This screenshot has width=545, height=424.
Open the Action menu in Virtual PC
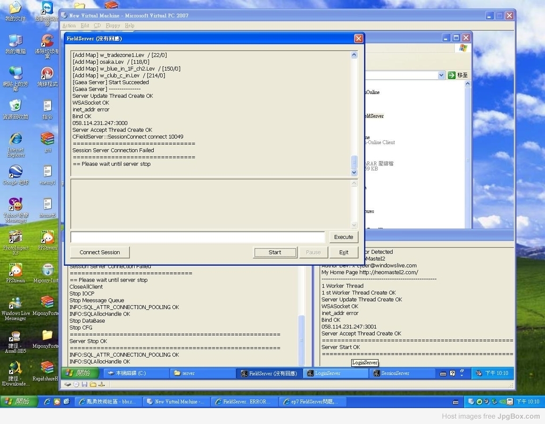click(69, 26)
